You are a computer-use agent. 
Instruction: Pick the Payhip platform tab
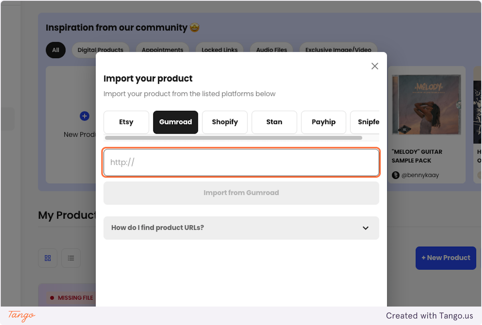pos(324,122)
